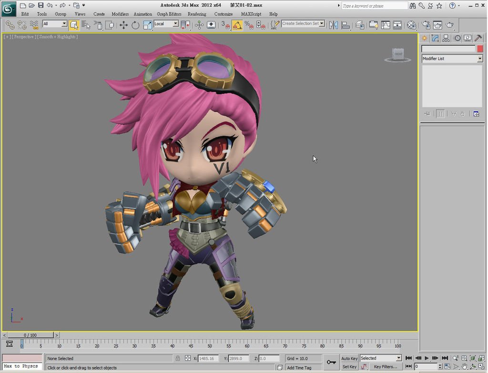Image resolution: width=488 pixels, height=373 pixels.
Task: Open the Modifiers menu
Action: click(x=120, y=14)
